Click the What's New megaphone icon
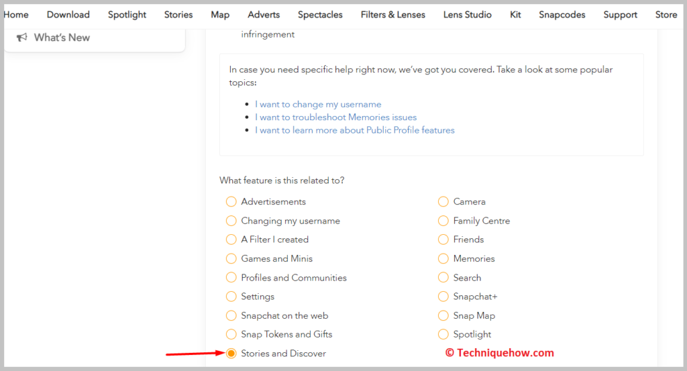 (22, 38)
